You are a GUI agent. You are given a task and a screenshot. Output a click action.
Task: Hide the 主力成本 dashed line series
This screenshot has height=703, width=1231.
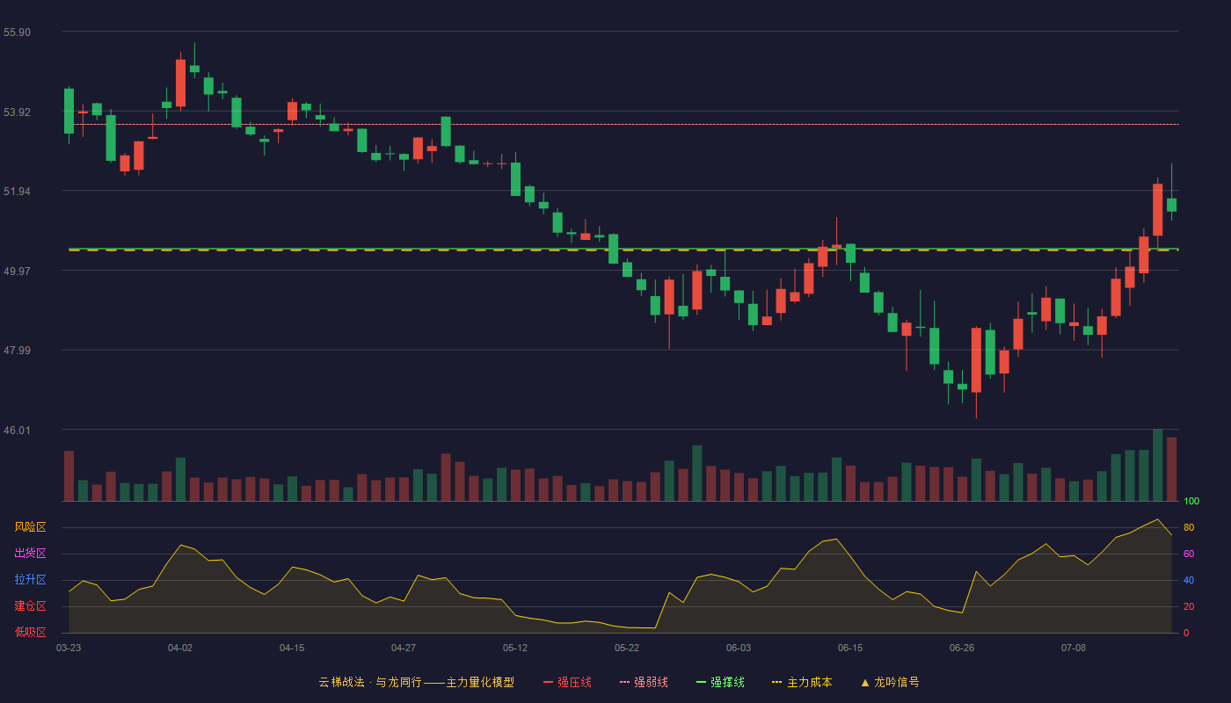point(801,682)
